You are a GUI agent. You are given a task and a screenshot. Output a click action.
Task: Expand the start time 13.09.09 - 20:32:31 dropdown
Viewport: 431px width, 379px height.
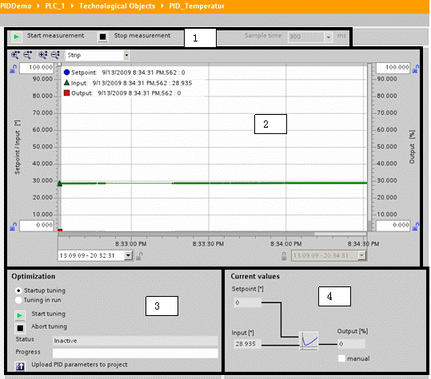pyautogui.click(x=128, y=255)
